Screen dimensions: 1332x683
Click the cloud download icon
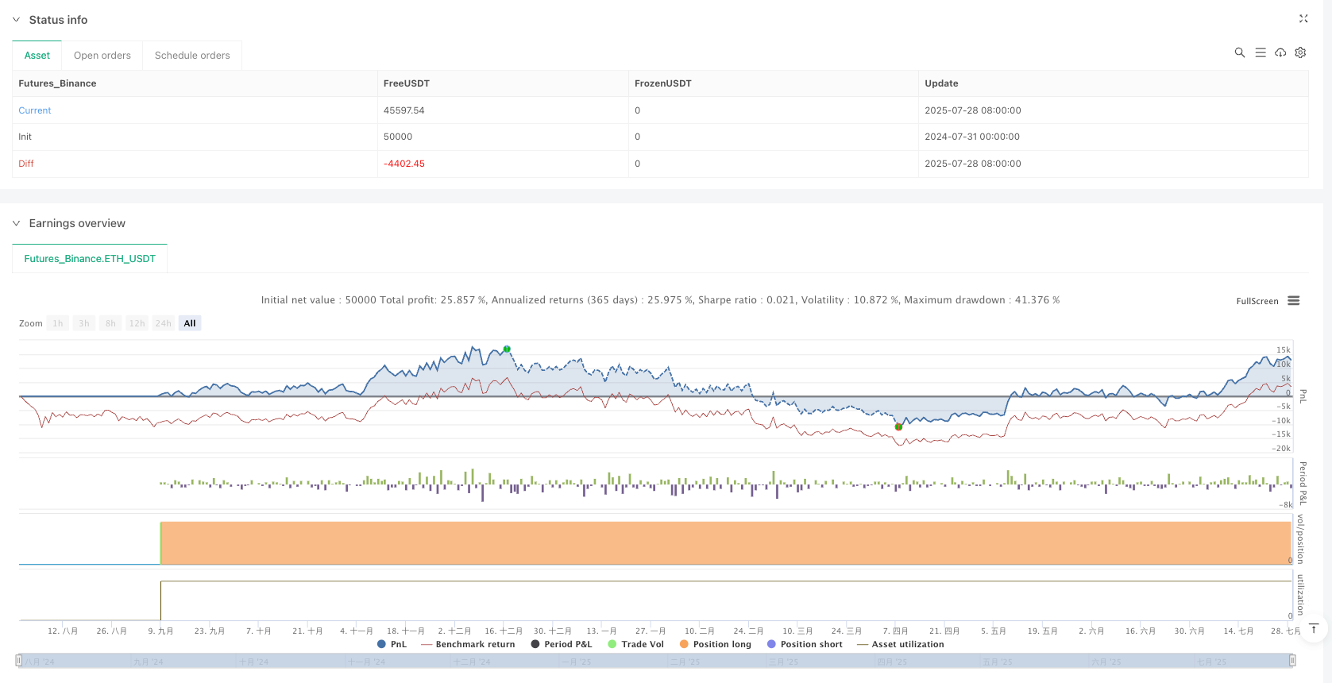(x=1280, y=52)
